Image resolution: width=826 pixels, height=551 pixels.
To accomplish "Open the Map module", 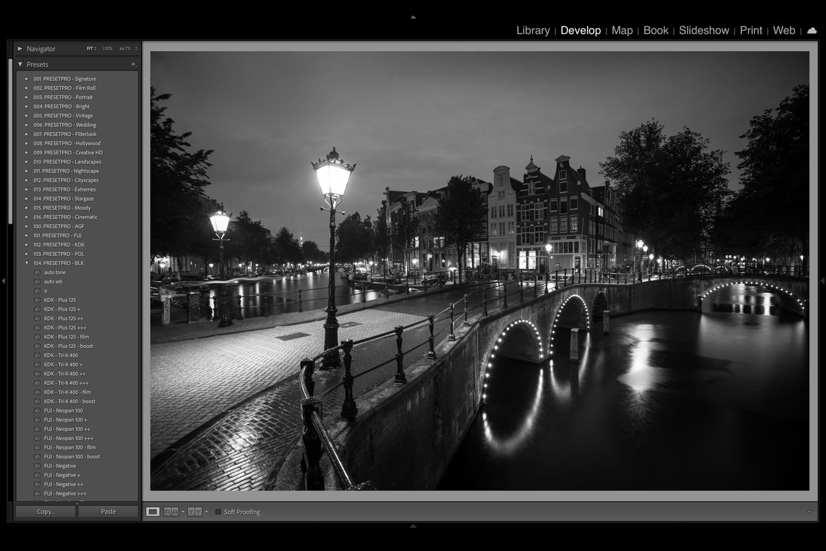I will pos(622,31).
